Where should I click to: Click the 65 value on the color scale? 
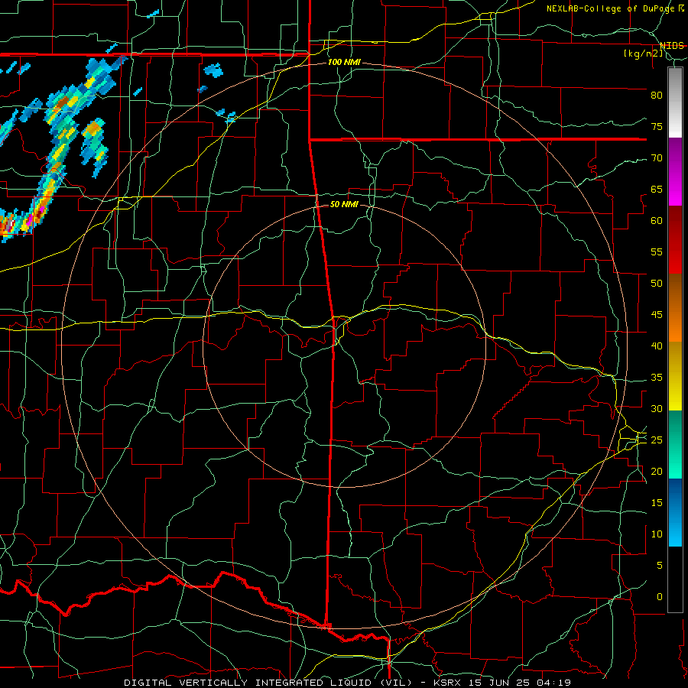pyautogui.click(x=657, y=190)
